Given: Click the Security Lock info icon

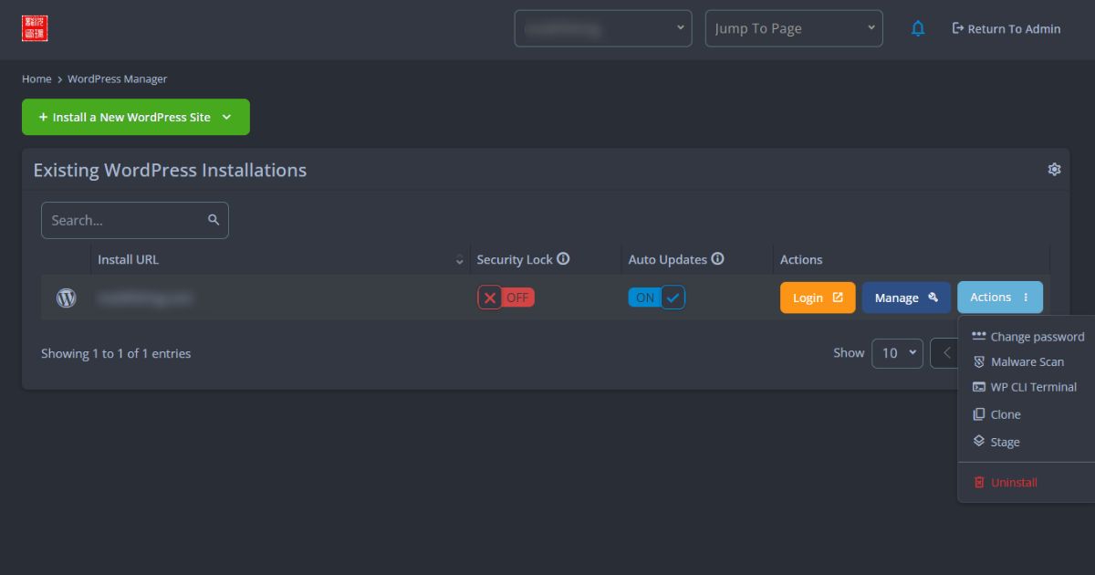Looking at the screenshot, I should 563,259.
